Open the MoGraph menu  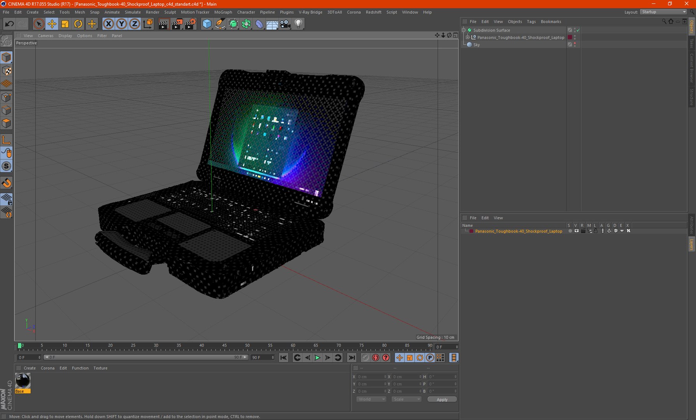click(x=223, y=12)
